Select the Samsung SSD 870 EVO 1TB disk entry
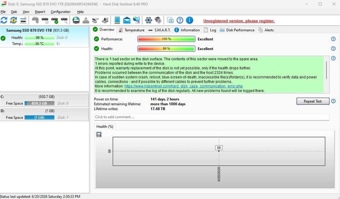 [x=45, y=37]
